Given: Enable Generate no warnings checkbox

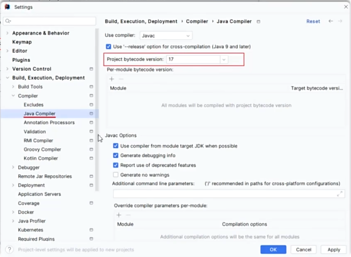Looking at the screenshot, I should (116, 175).
